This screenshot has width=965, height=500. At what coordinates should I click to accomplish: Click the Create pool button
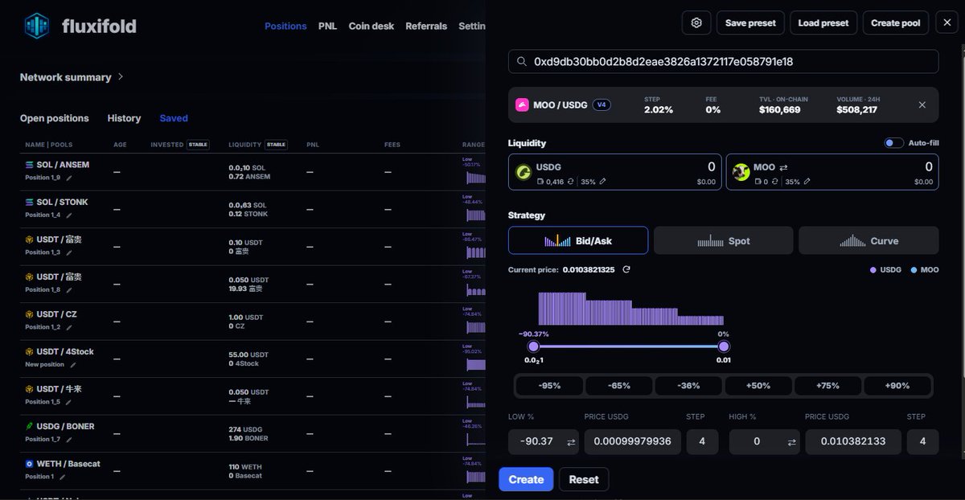[x=896, y=23]
